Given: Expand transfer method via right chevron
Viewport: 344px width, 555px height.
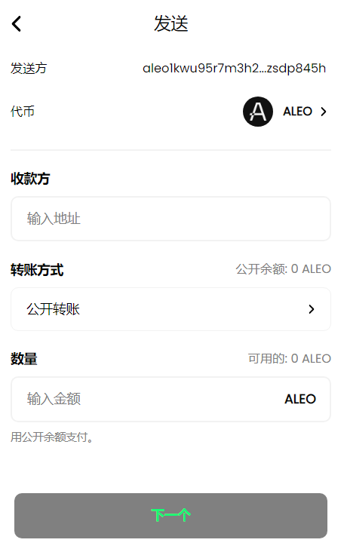Looking at the screenshot, I should [311, 309].
